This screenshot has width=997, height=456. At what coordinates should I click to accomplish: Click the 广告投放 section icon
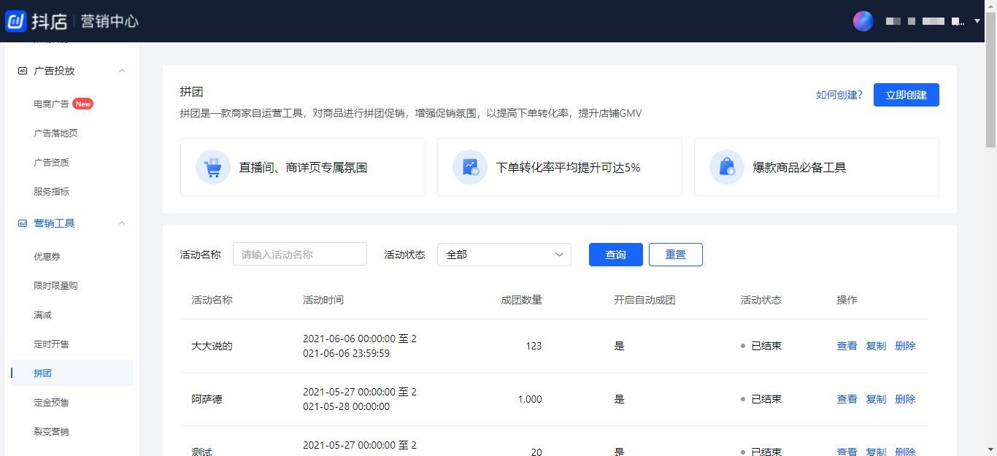[x=22, y=71]
